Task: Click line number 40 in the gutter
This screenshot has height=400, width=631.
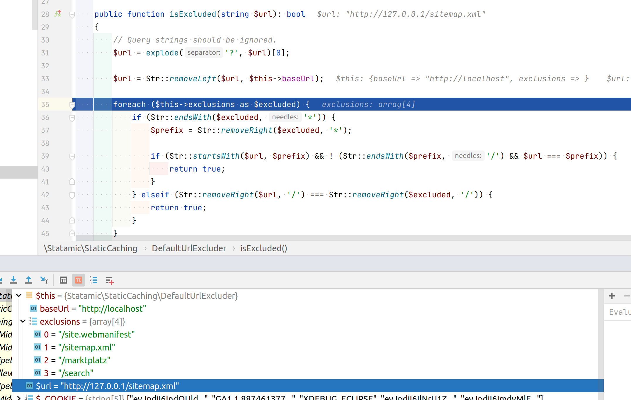Action: pos(45,169)
